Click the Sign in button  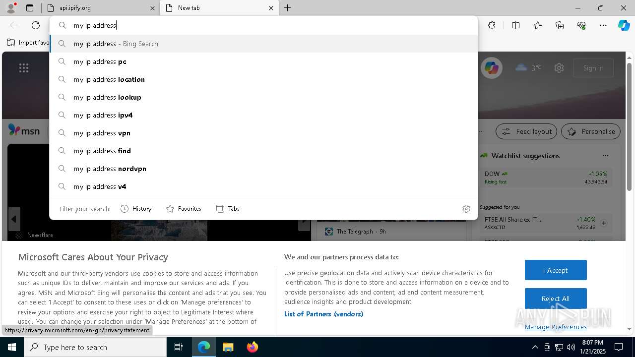click(x=593, y=68)
